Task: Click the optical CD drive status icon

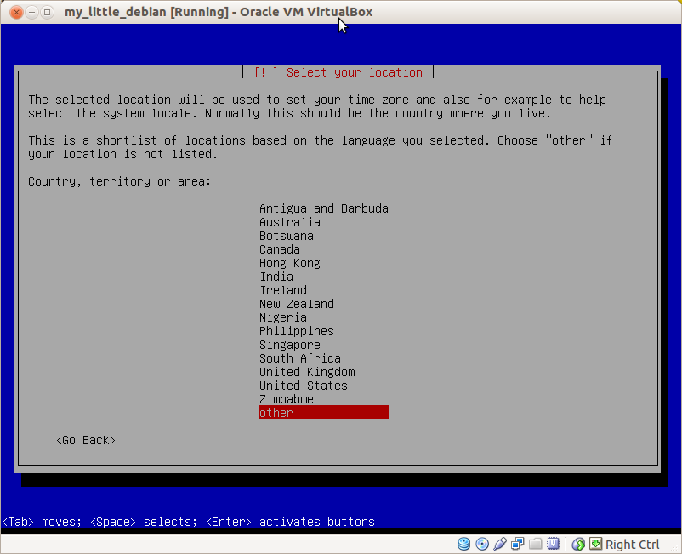Action: [x=482, y=544]
